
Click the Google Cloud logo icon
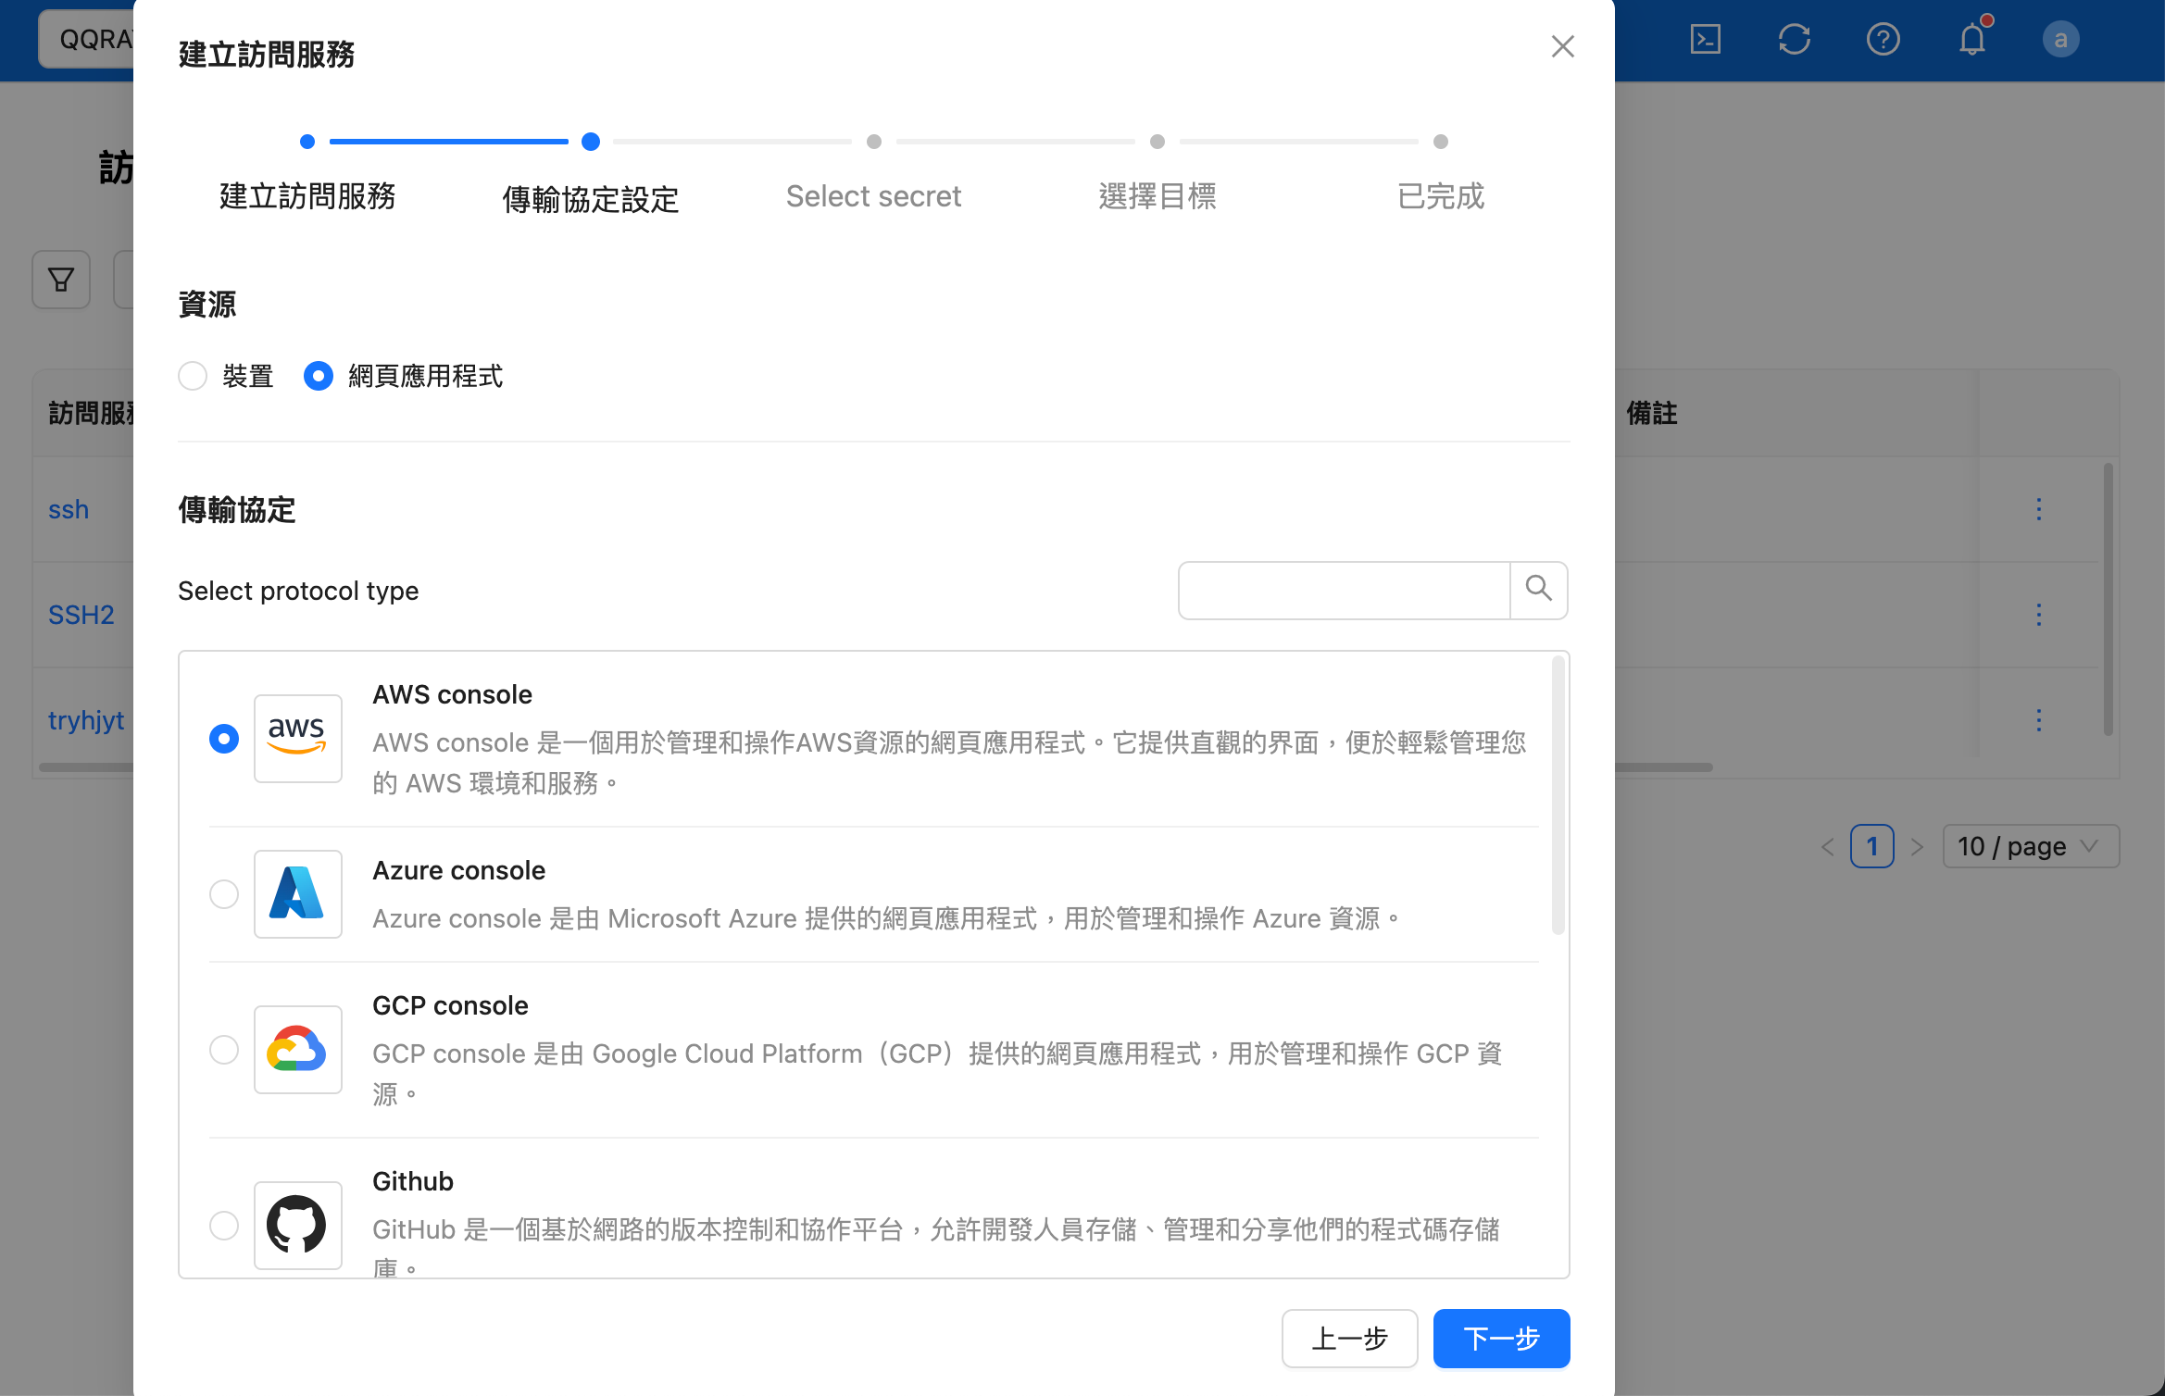point(297,1049)
